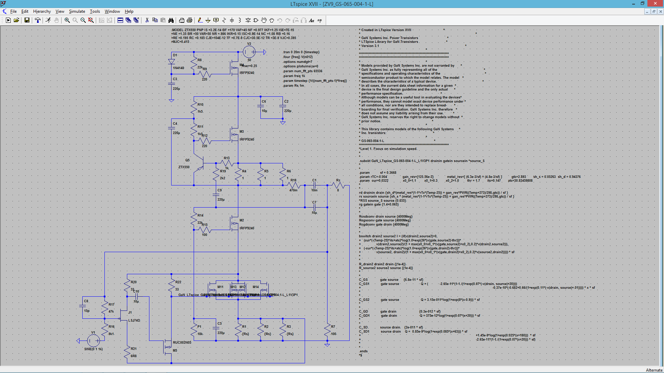This screenshot has width=664, height=373.
Task: Click the Zoom In magnifier icon
Action: pos(67,20)
